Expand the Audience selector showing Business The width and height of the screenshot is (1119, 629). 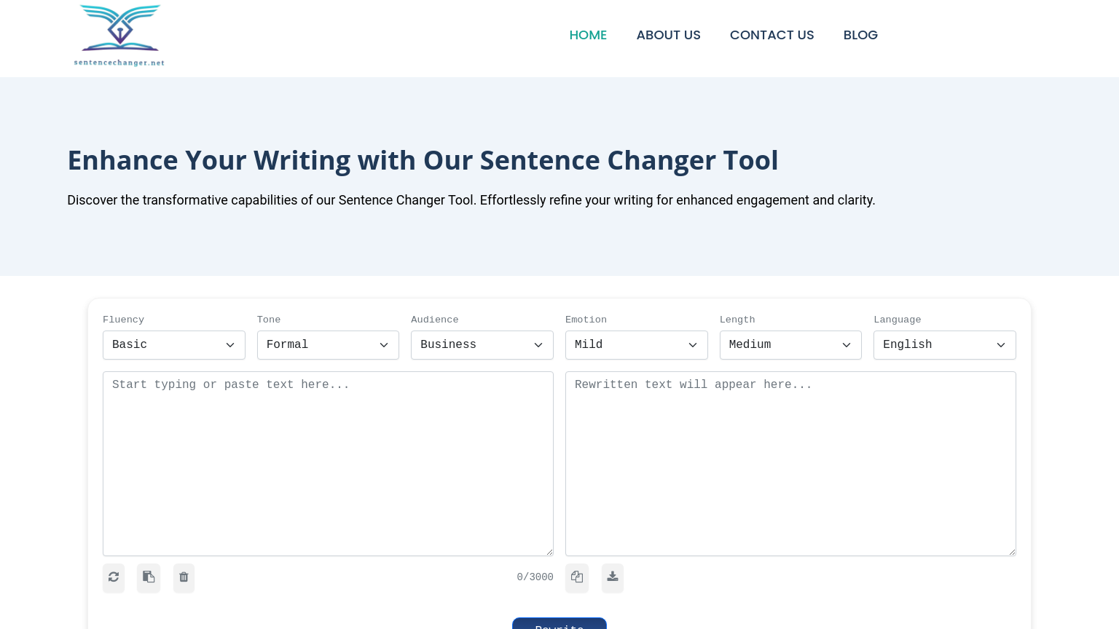click(482, 345)
